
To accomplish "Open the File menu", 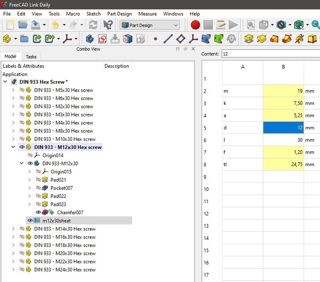I will coord(7,14).
